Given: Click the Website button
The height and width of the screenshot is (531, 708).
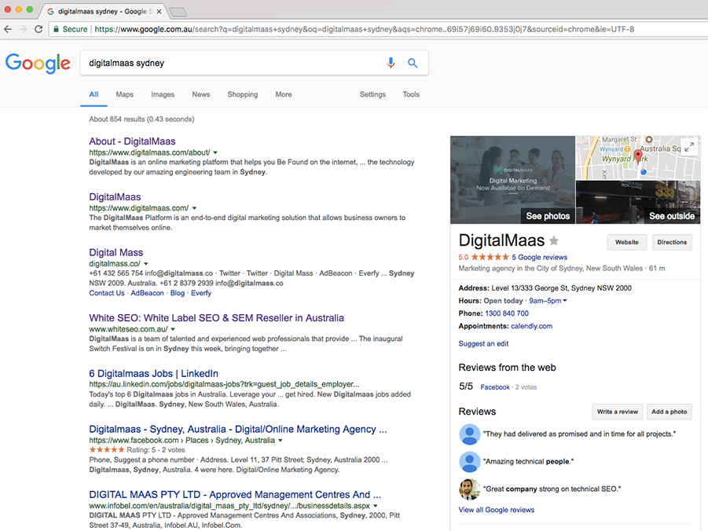Looking at the screenshot, I should tap(627, 243).
